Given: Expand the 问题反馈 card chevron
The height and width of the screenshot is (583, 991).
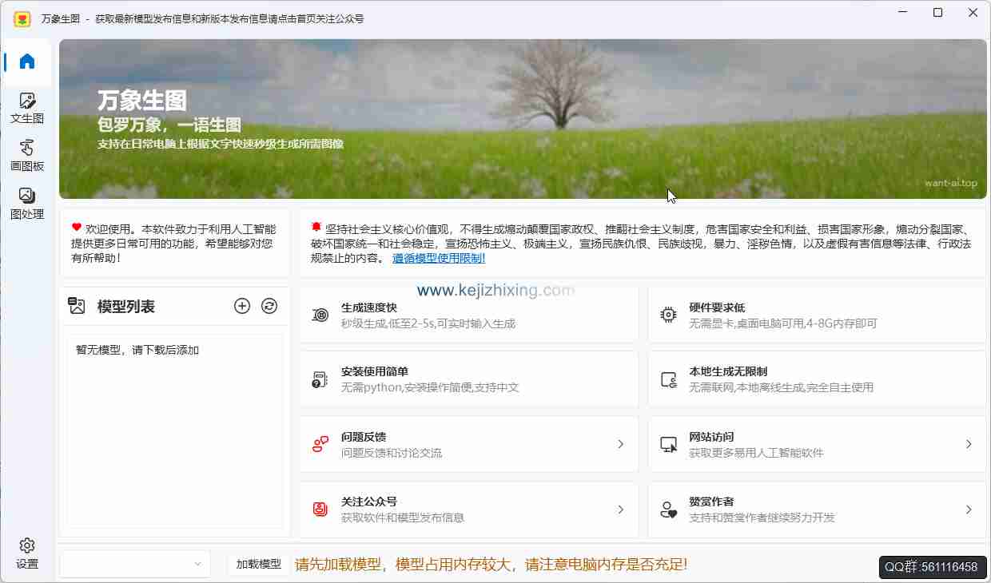Looking at the screenshot, I should tap(621, 444).
